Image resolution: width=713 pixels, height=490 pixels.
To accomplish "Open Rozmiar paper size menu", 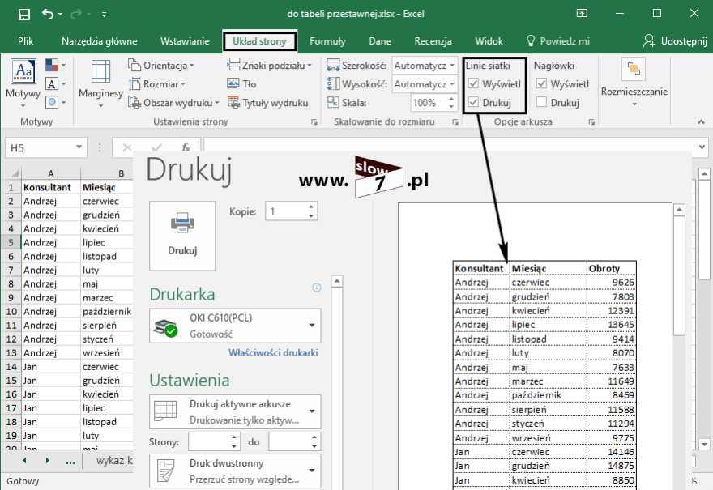I will click(x=157, y=84).
